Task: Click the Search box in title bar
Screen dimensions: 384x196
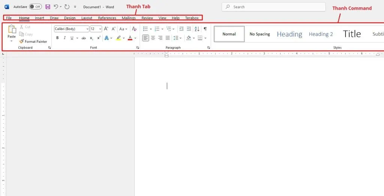Action: (273, 7)
